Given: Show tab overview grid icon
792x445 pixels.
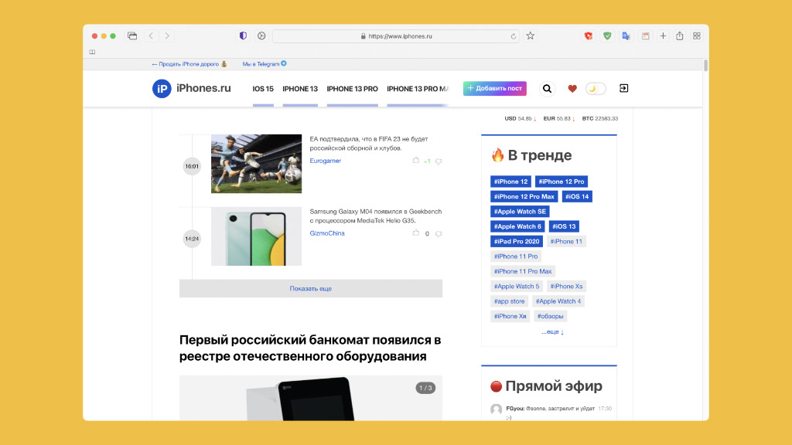Looking at the screenshot, I should 697,36.
